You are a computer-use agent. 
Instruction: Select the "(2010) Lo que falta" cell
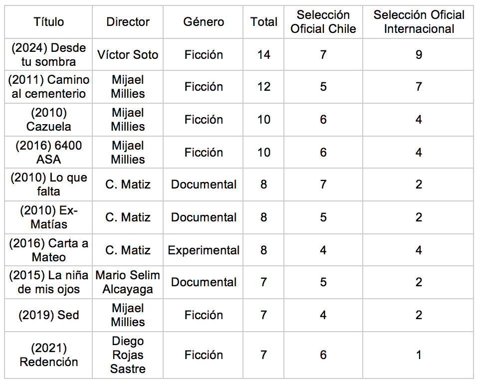pyautogui.click(x=49, y=185)
